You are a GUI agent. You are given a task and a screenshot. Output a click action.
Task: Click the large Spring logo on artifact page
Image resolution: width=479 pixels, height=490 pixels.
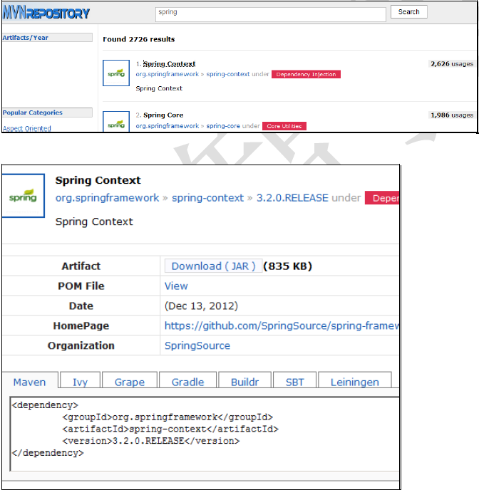(x=23, y=196)
